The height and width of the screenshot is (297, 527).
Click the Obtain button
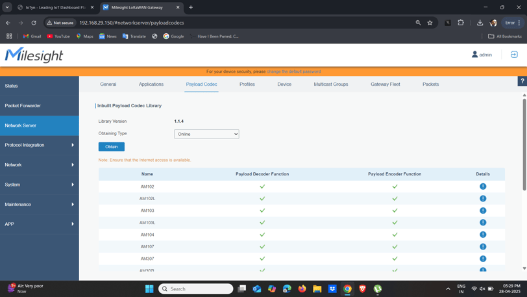(x=112, y=147)
